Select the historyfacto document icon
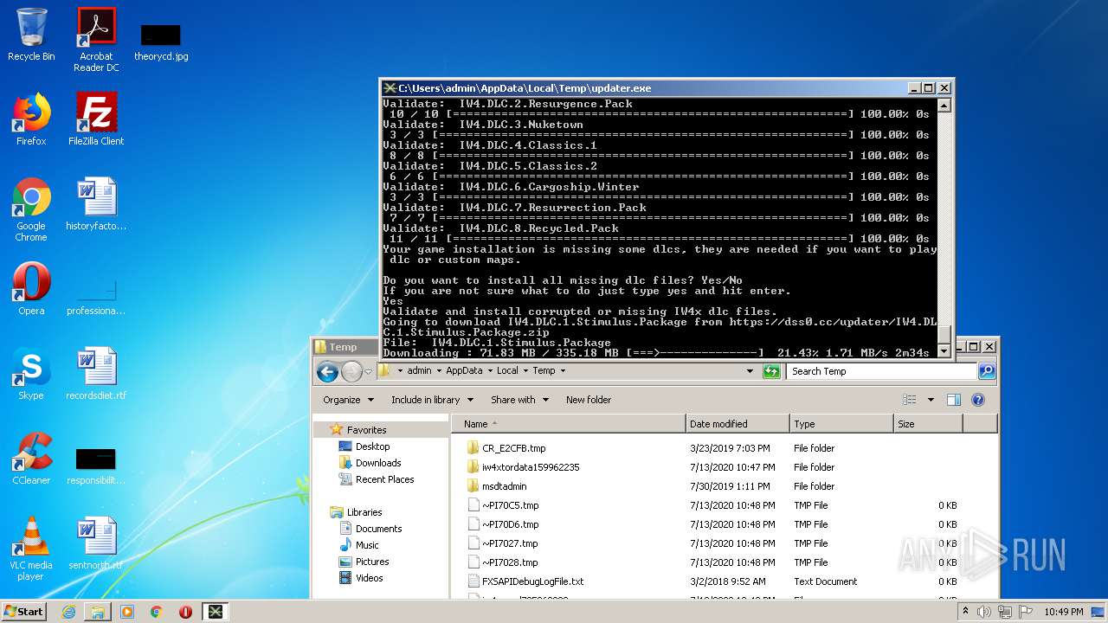 96,204
